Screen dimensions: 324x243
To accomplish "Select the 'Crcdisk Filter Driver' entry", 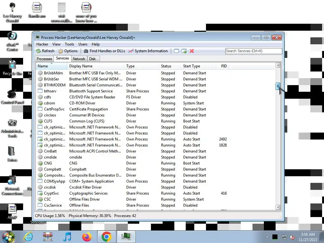I will (x=85, y=187).
